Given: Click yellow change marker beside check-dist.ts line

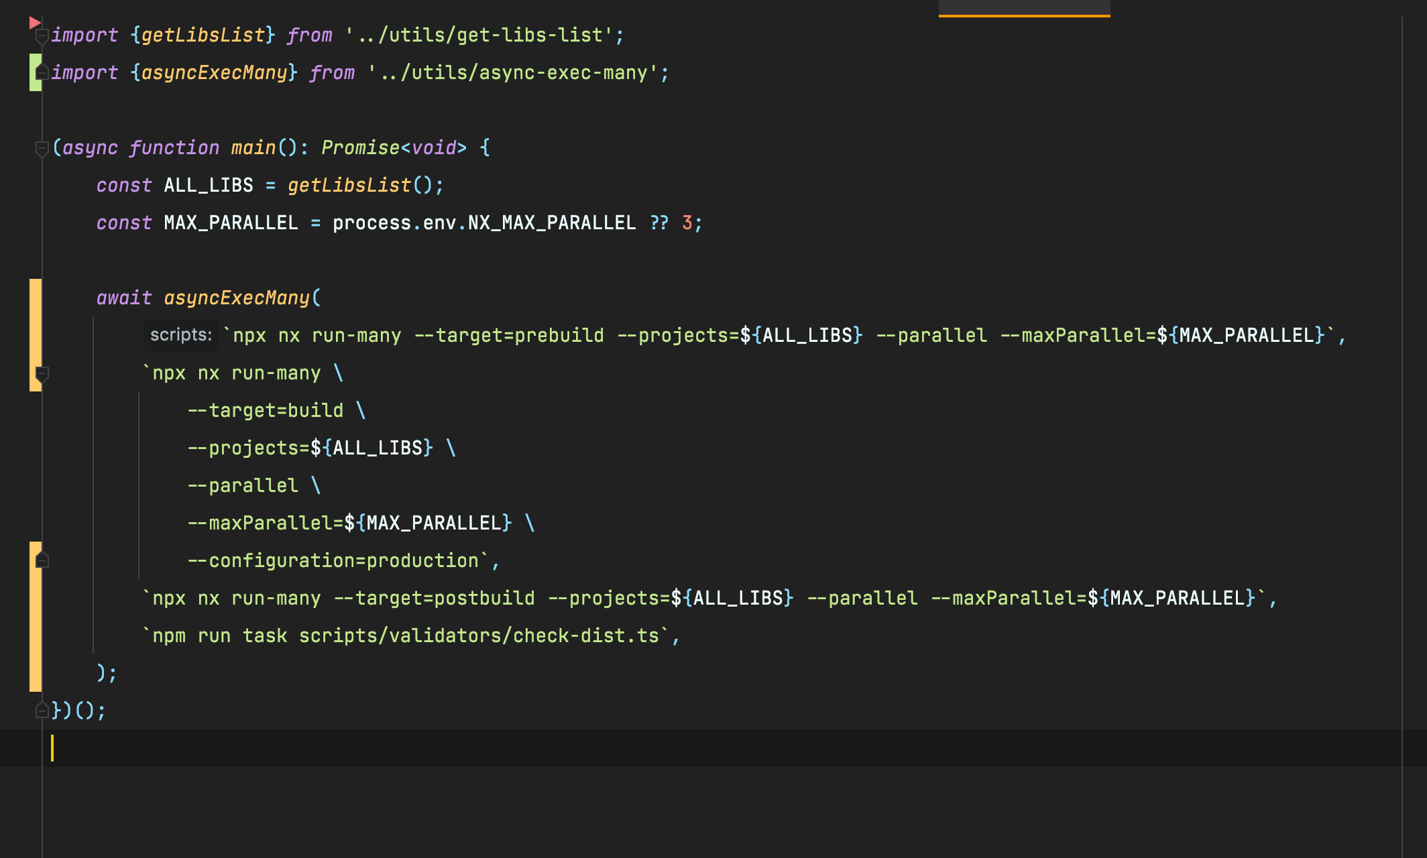Looking at the screenshot, I should [x=35, y=635].
